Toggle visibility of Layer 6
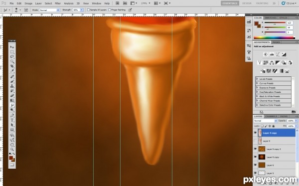 [x=255, y=165]
